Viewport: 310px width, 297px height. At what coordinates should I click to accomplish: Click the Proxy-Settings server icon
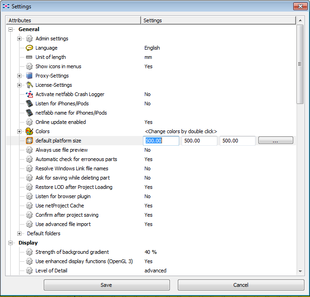click(x=29, y=76)
